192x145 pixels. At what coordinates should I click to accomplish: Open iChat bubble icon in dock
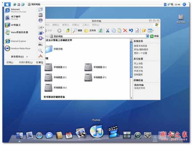coord(49,135)
